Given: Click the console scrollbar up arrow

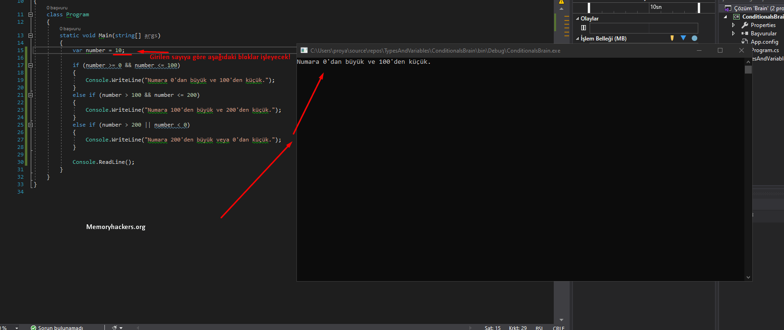Looking at the screenshot, I should pyautogui.click(x=748, y=61).
